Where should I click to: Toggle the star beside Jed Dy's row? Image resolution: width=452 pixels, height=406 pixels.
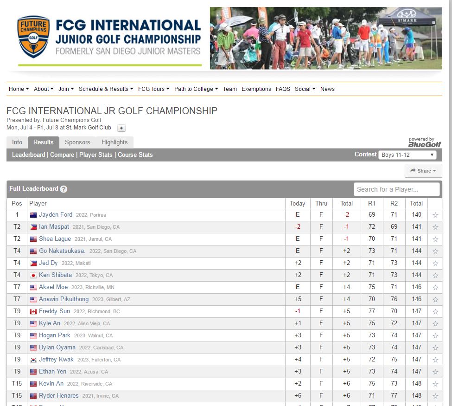[x=435, y=264]
